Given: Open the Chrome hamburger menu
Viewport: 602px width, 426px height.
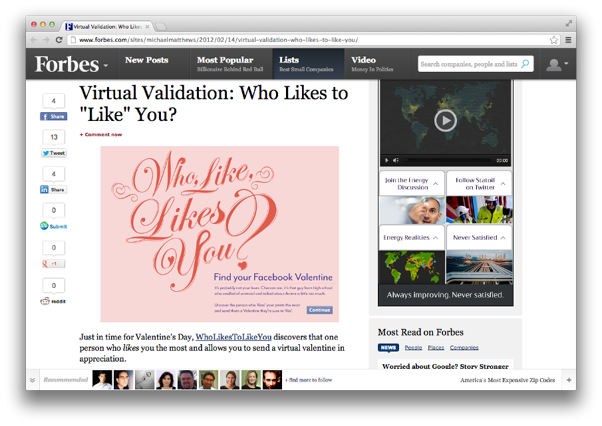Looking at the screenshot, I should (x=568, y=40).
